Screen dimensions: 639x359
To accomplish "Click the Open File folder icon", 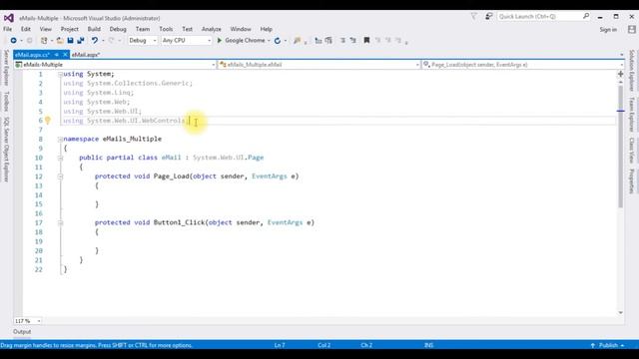I will [x=60, y=40].
